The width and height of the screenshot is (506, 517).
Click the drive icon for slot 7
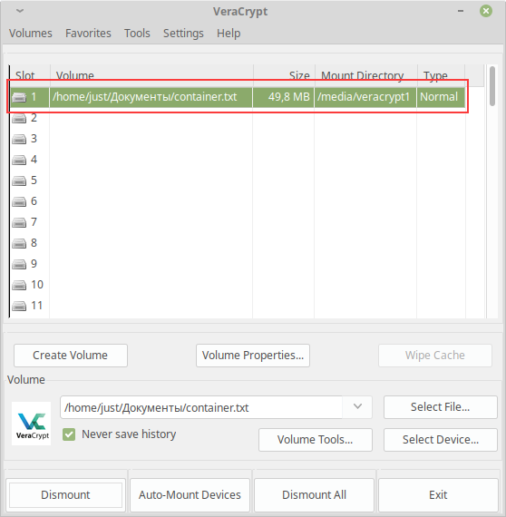tap(19, 222)
